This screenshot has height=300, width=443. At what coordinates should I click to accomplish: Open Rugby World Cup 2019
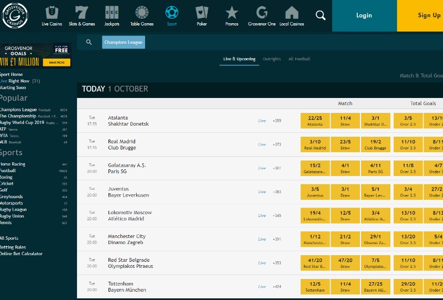click(x=34, y=122)
